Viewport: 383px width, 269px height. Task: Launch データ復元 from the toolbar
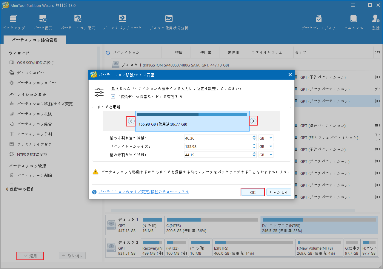pos(43,21)
